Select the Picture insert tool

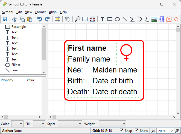coord(154,19)
